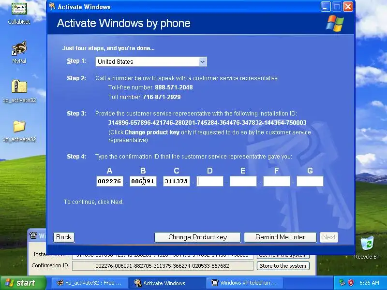Click confirmation ID field B
This screenshot has width=387, height=290.
(x=143, y=181)
